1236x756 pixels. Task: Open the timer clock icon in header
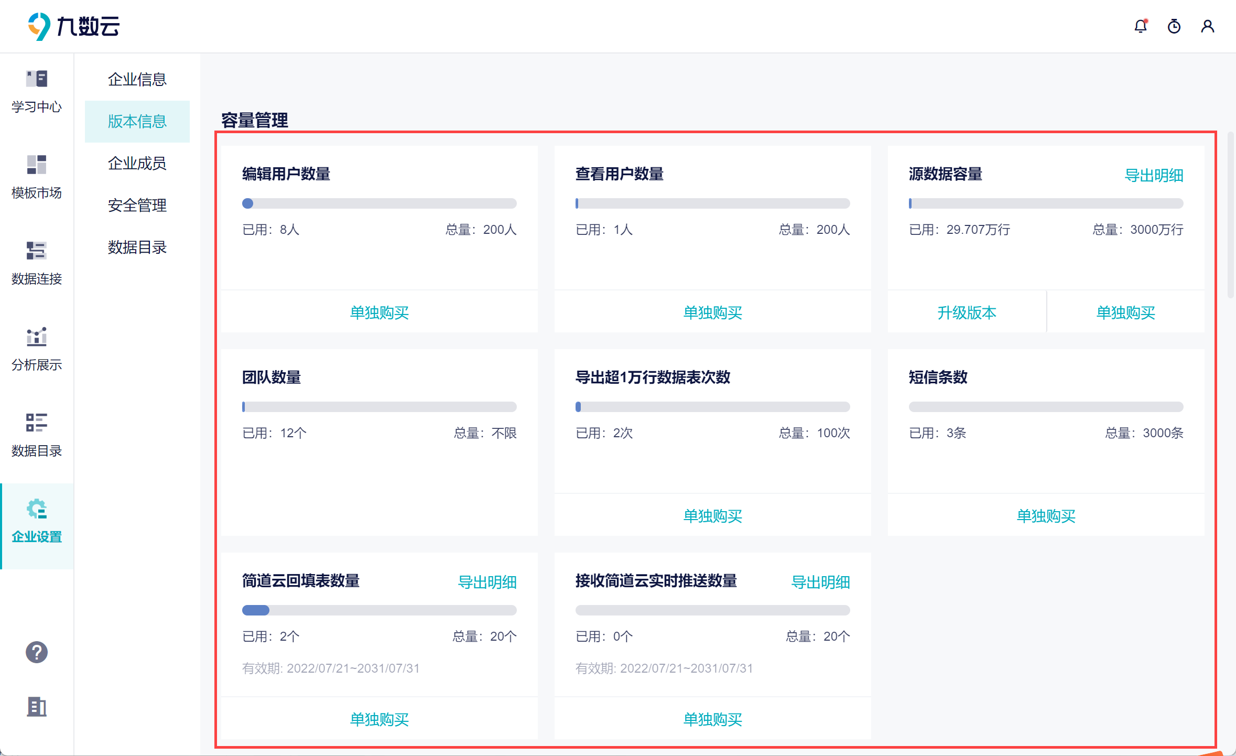1174,26
